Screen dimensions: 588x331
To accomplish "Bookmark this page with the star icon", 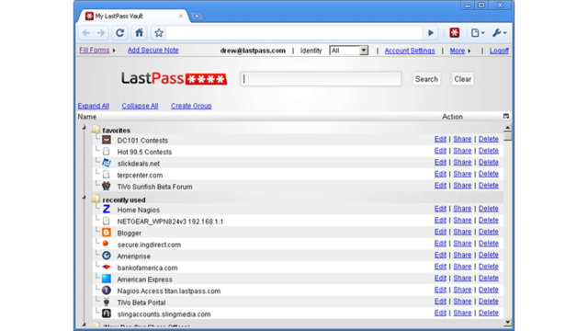I will click(159, 33).
